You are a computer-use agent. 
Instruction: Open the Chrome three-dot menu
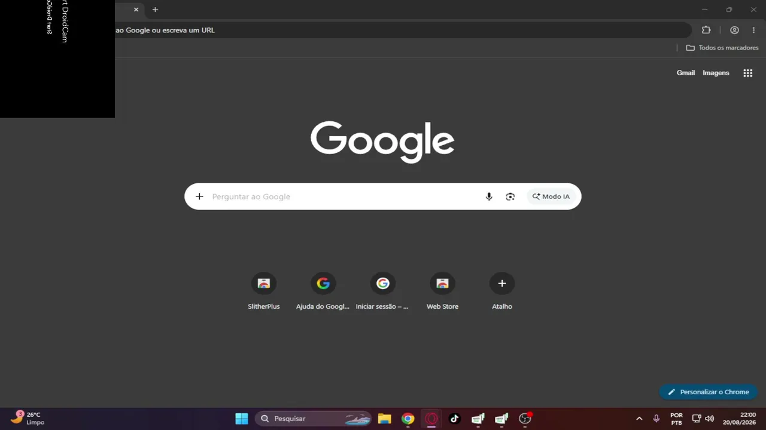pos(753,30)
